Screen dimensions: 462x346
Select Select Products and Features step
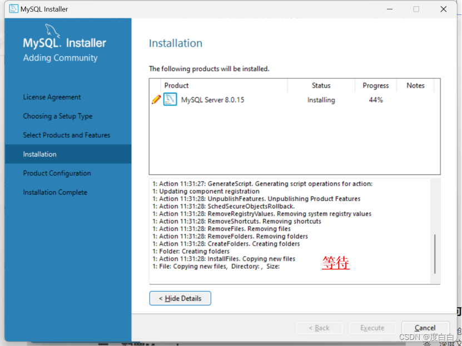67,135
